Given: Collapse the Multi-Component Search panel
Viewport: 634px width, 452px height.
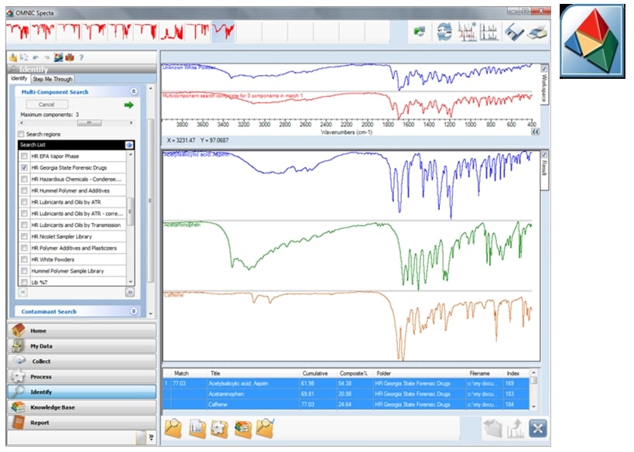Looking at the screenshot, I should (134, 91).
